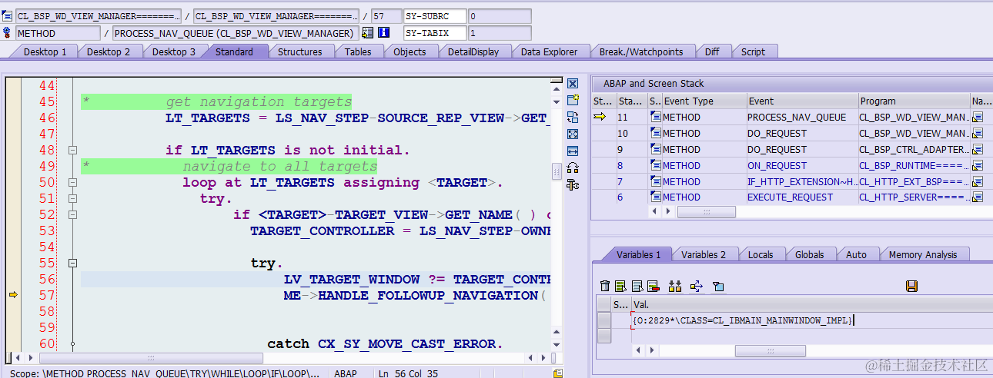Click the filter box icon in Variables toolbar
The height and width of the screenshot is (378, 993).
[x=718, y=286]
